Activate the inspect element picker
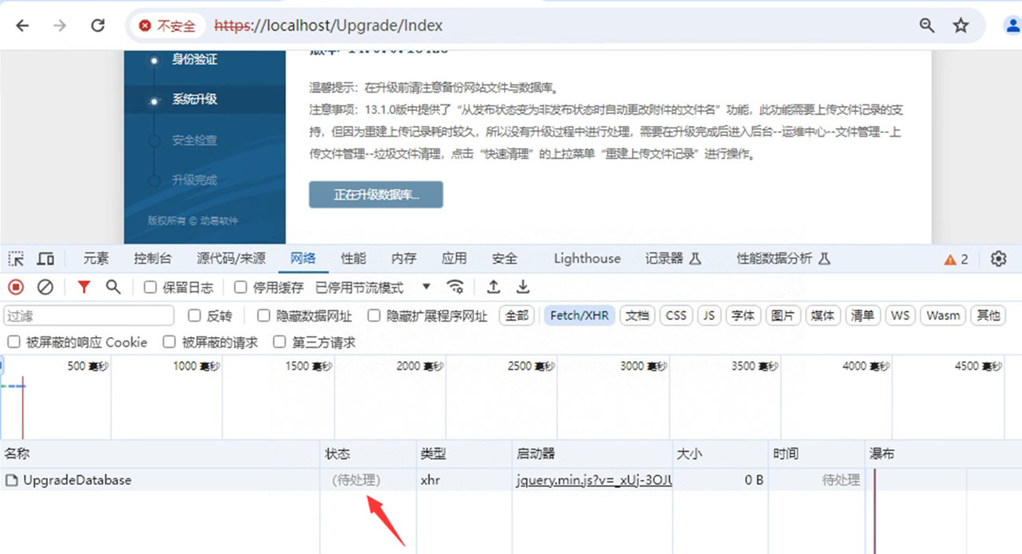 tap(16, 259)
